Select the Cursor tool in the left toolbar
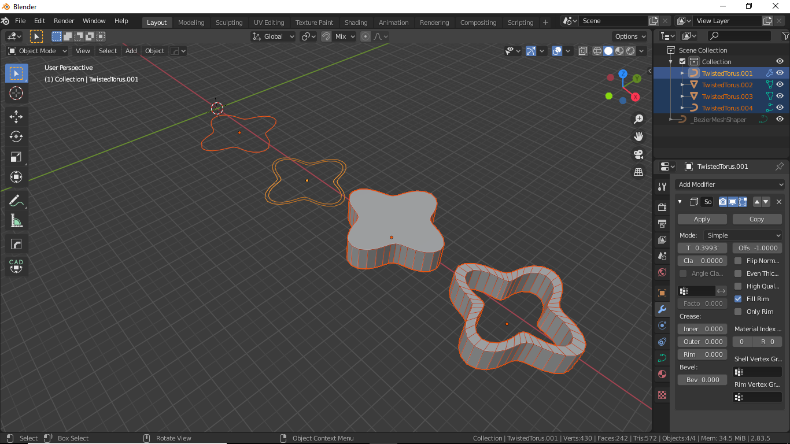790x444 pixels. (16, 93)
